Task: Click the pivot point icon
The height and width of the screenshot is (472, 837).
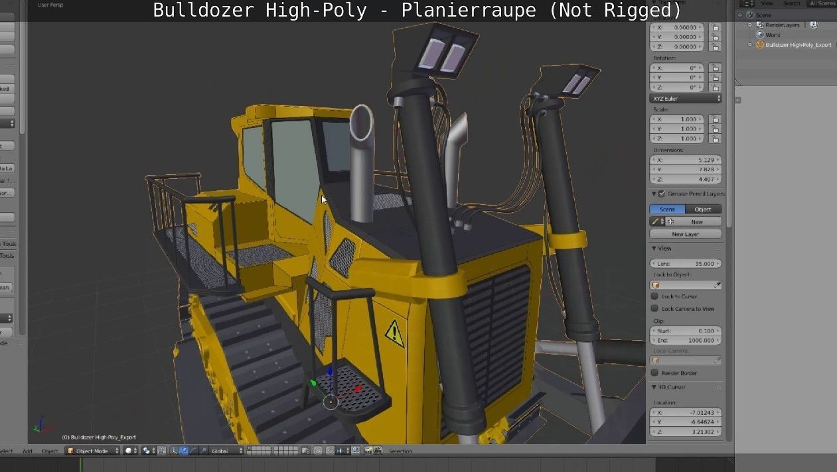Action: (147, 451)
